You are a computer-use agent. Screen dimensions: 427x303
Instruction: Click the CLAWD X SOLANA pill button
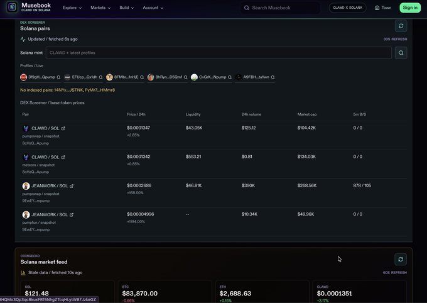347,8
